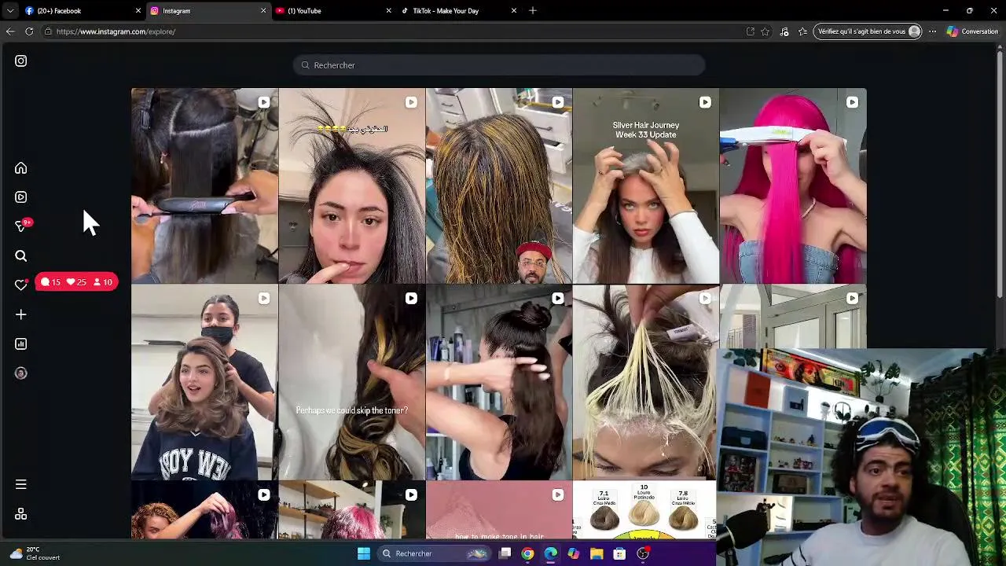Open the Reels icon in the sidebar
This screenshot has width=1006, height=566.
coord(21,197)
